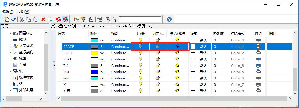Screen dimensions: 299x108
Task: Click the first red regenerate arrows icon
Action: (58, 19)
